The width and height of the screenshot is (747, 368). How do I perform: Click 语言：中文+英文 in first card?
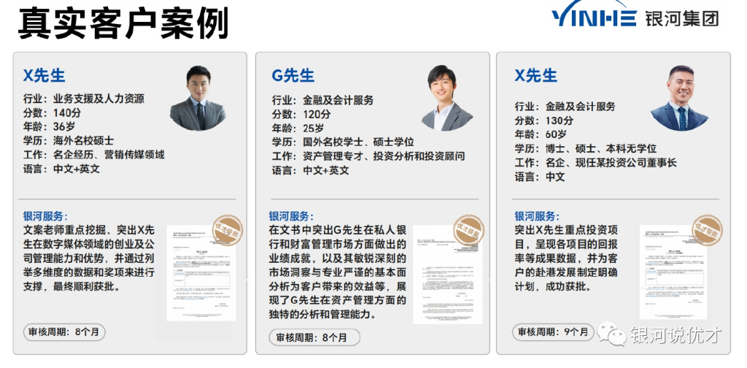click(61, 169)
